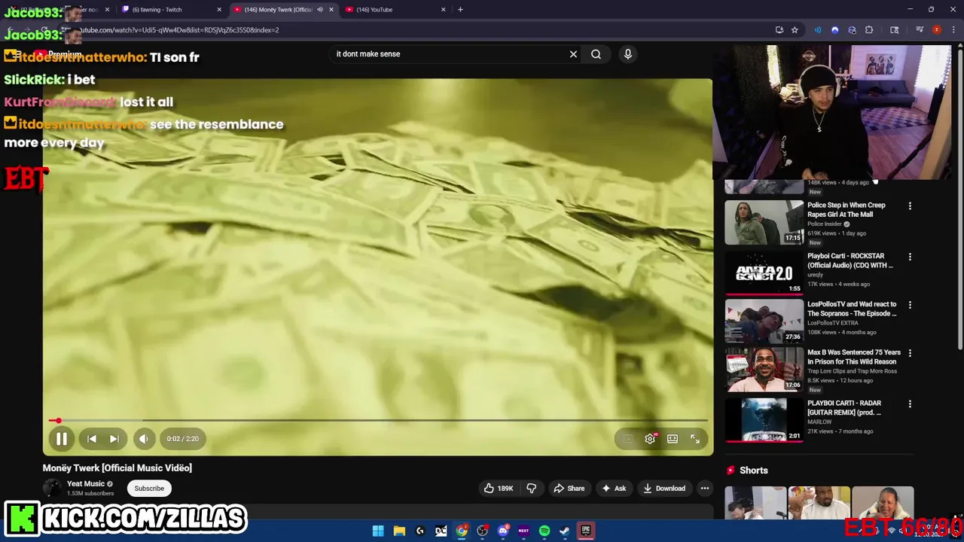Screen dimensions: 964x542
Task: Enter fullscreen mode
Action: [695, 439]
